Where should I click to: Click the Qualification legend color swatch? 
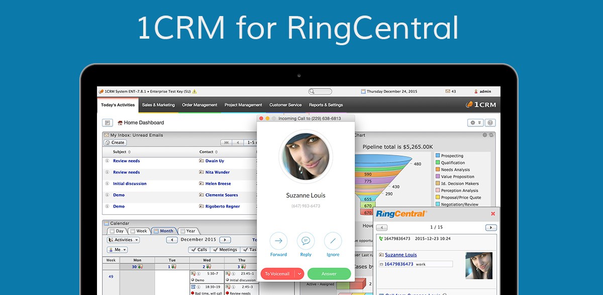pos(438,163)
